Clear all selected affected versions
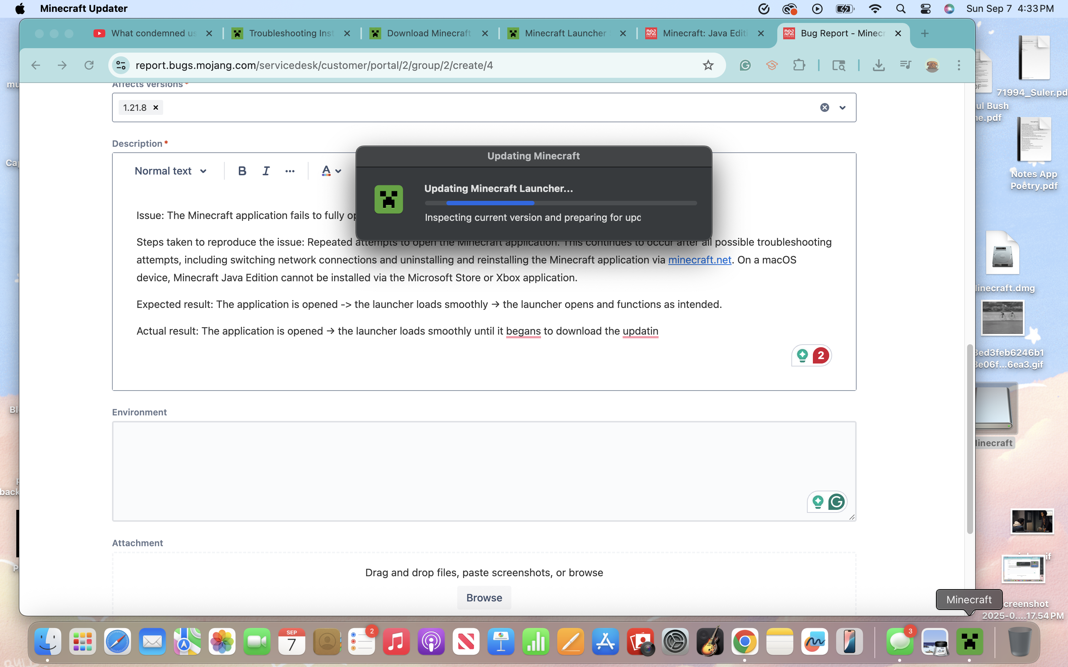The image size is (1068, 667). click(x=824, y=107)
